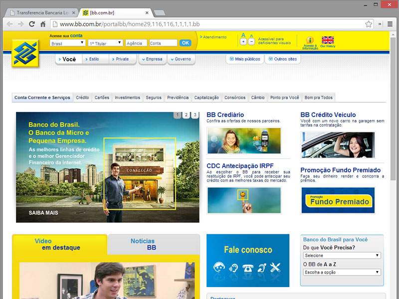Image resolution: width=399 pixels, height=299 pixels.
Task: Open the BB Crediário heading link
Action: [x=225, y=115]
